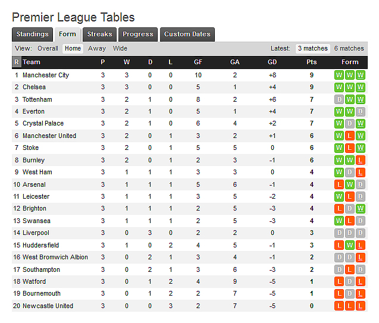Click Burnley's red L form badge
This screenshot has height=323, width=379.
(360, 160)
